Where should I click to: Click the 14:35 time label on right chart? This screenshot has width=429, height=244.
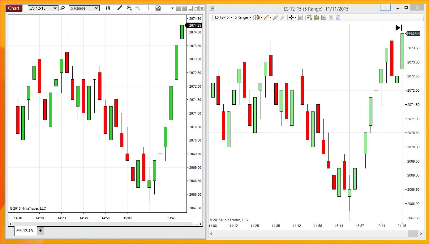tap(276, 226)
